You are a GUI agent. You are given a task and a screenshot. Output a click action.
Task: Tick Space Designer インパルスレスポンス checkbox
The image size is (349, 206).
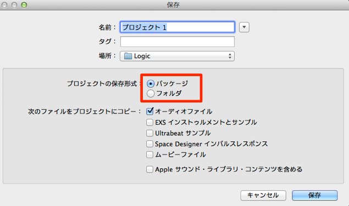tap(149, 144)
